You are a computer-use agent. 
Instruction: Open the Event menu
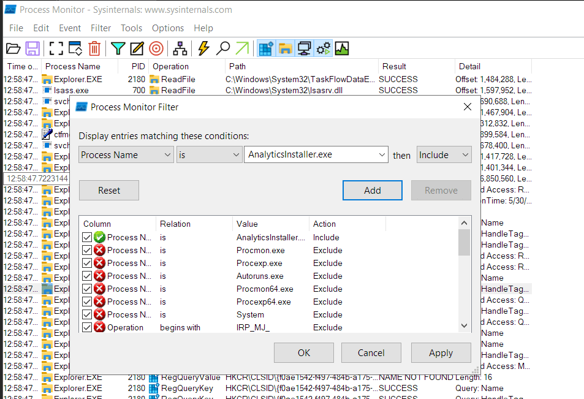coord(70,28)
